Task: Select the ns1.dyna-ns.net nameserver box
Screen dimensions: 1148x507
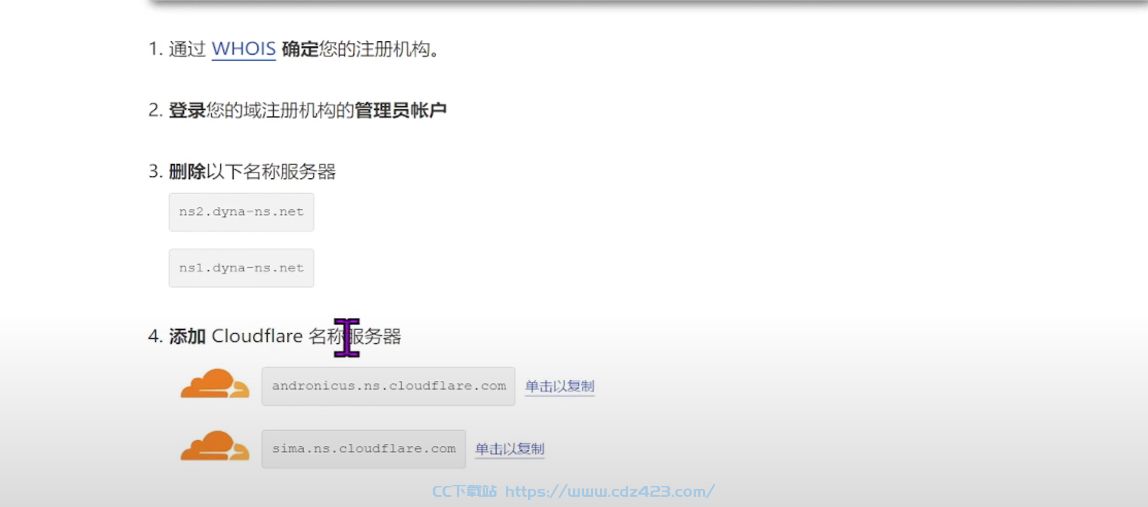Action: point(241,268)
